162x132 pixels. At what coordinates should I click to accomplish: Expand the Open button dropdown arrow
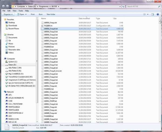[26, 15]
